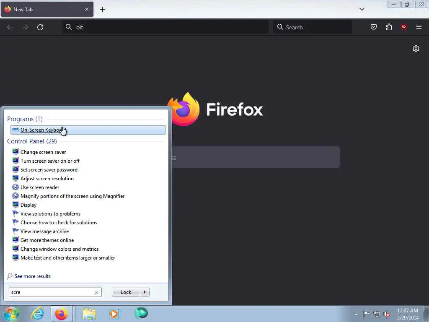Viewport: 429px width, 322px height.
Task: Open Make text and other items larger or smaller
Action: pos(68,258)
